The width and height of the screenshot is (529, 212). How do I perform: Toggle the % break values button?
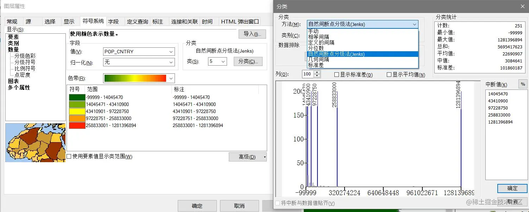pyautogui.click(x=523, y=84)
